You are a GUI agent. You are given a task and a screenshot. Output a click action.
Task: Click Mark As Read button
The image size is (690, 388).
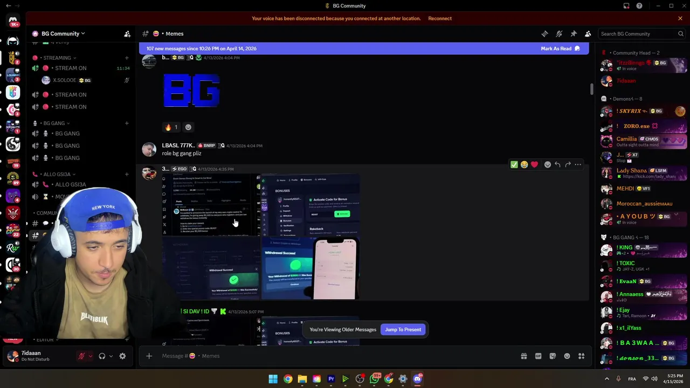click(560, 48)
